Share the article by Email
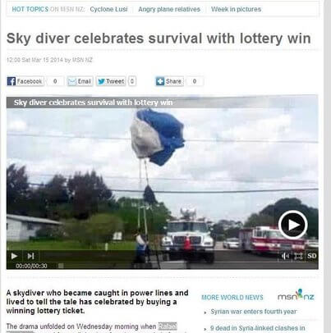The width and height of the screenshot is (331, 333). click(x=80, y=81)
